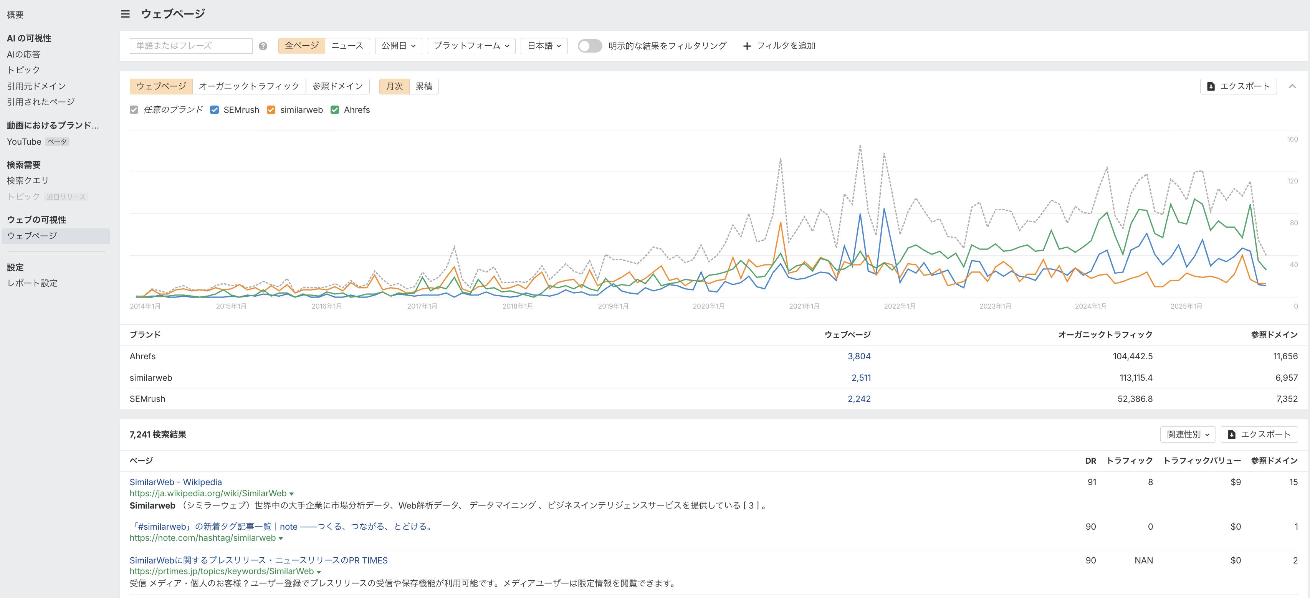Open the platform (プラットフォーム) dropdown
Image resolution: width=1310 pixels, height=598 pixels.
pos(471,46)
